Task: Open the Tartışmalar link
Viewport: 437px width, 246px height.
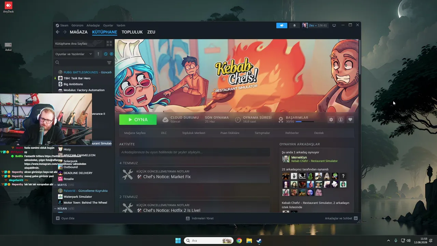Action: 262,133
